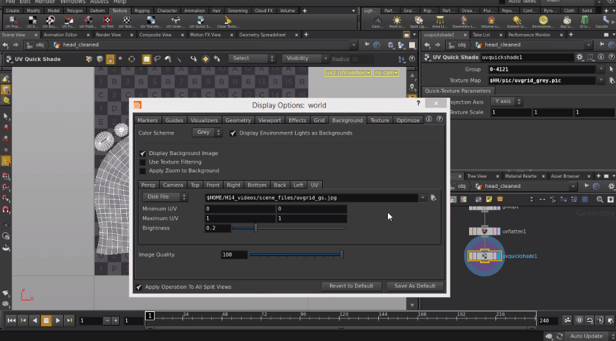Uncheck Display Background Image
The image size is (616, 341).
(142, 153)
